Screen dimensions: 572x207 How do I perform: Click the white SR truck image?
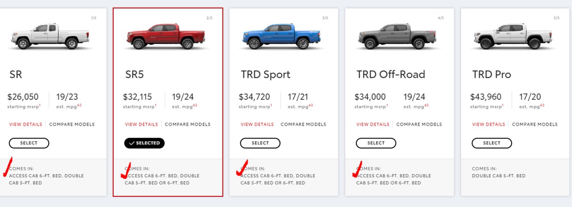(x=51, y=36)
